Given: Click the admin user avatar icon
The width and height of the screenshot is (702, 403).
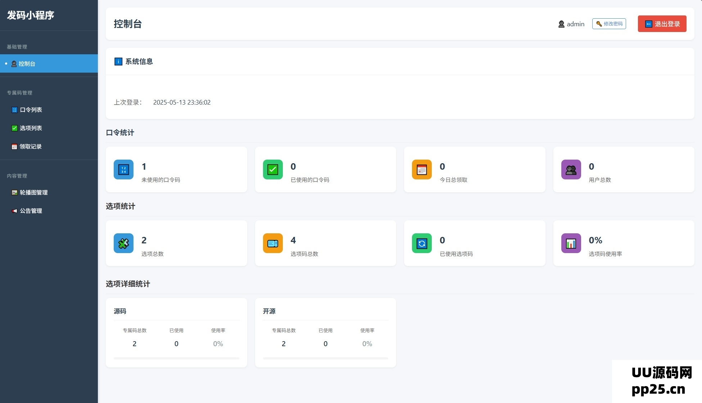Looking at the screenshot, I should point(561,24).
